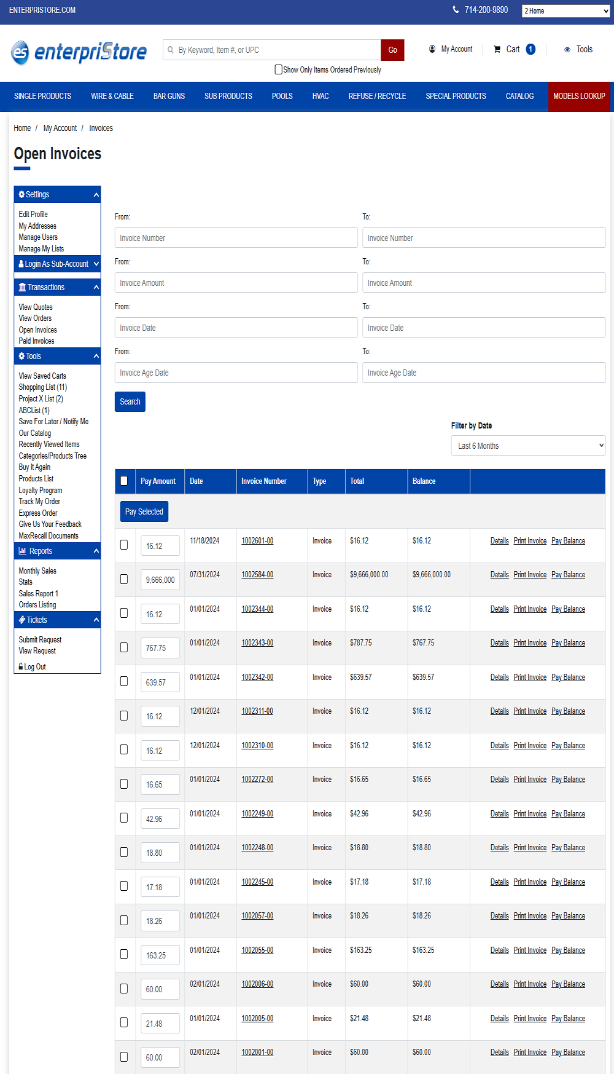Click the Tools gear icon in sidebar
Screen dimensions: 614x1074
(x=21, y=356)
